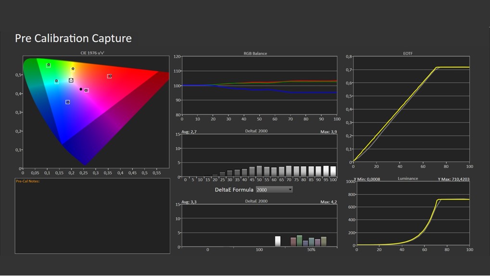Select the red primary target square on CIE chart

pos(110,76)
